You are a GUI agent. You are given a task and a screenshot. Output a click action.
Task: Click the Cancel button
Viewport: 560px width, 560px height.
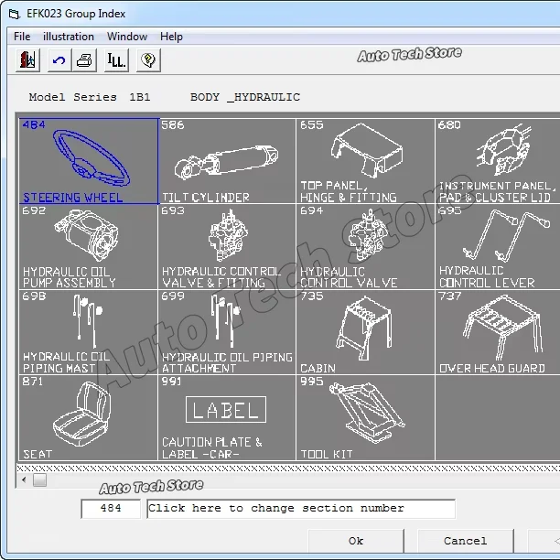click(466, 541)
